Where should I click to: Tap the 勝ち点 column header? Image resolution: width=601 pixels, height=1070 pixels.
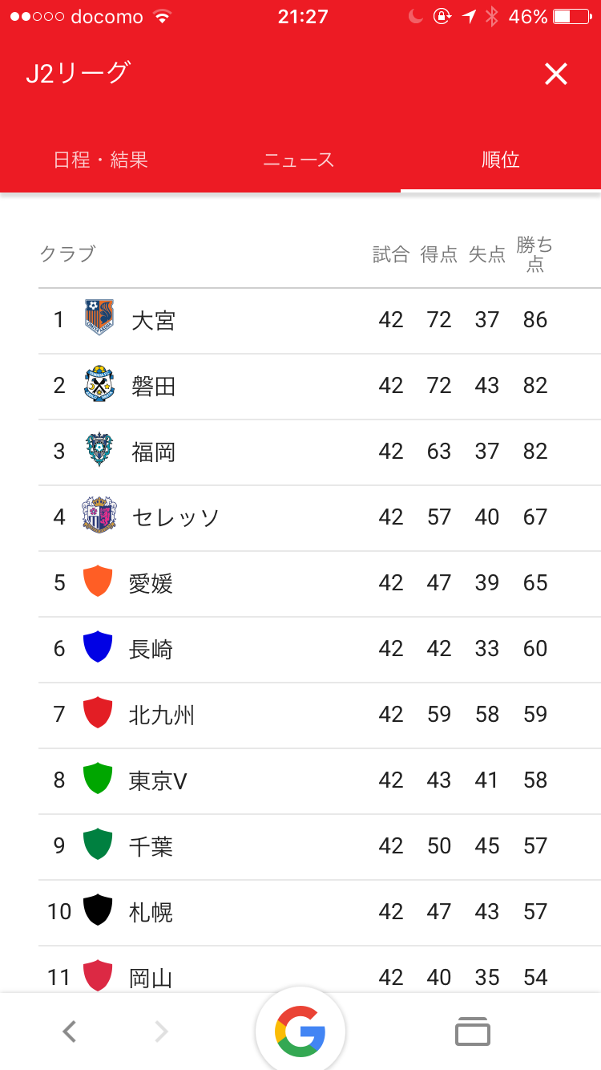[535, 254]
